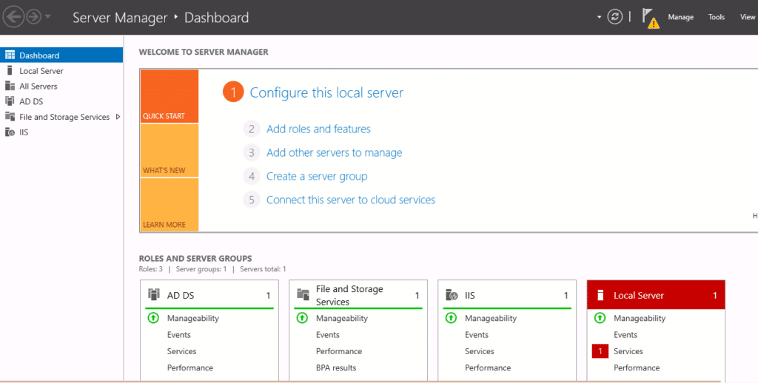Click the back navigation arrow
The width and height of the screenshot is (758, 383).
(x=13, y=17)
